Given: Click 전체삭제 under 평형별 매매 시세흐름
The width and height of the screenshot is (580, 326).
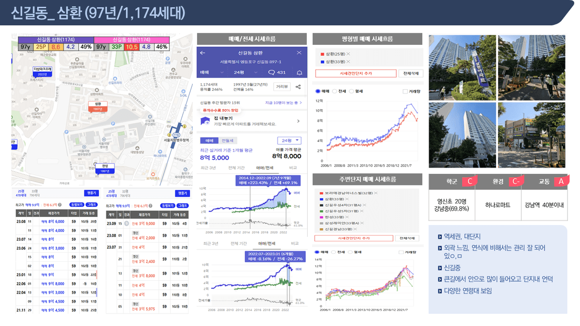Looking at the screenshot, I should click(x=411, y=73).
